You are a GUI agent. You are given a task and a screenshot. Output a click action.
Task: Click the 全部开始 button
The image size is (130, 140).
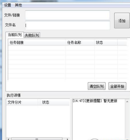coord(117,86)
